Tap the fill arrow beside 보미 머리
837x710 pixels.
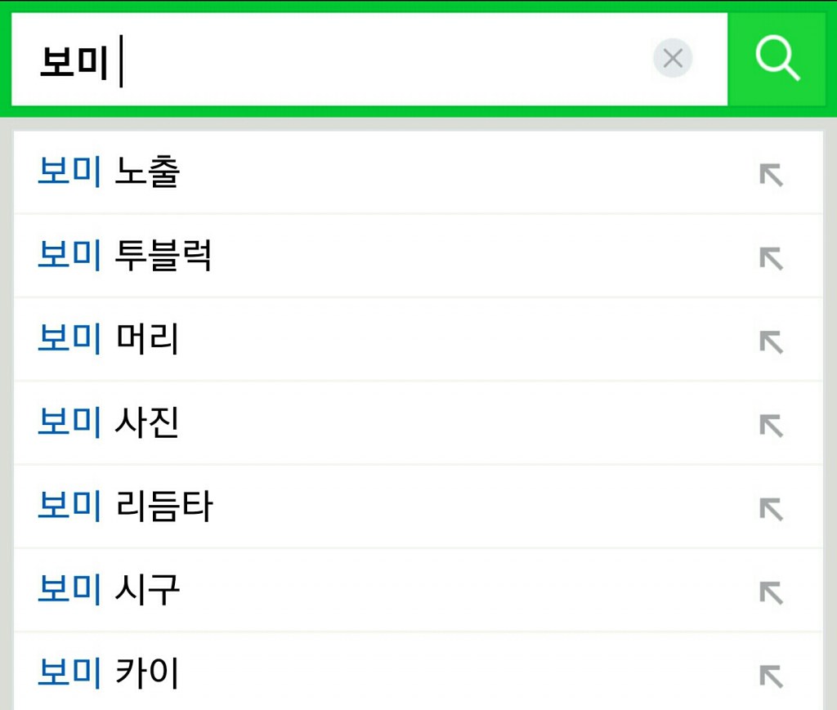[x=771, y=342]
